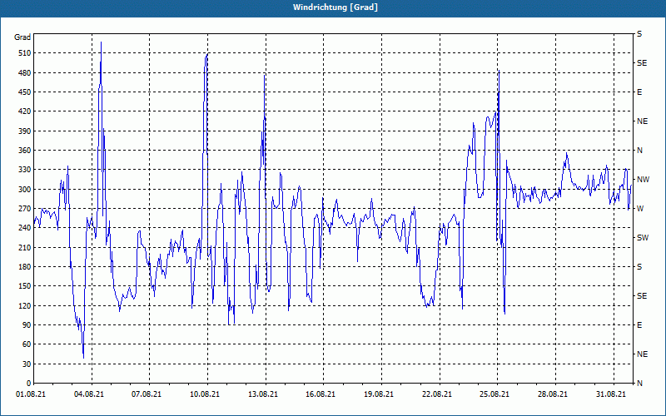Select the topmost "S" compass label beside "Grad" row
666x416 pixels.
pos(639,34)
